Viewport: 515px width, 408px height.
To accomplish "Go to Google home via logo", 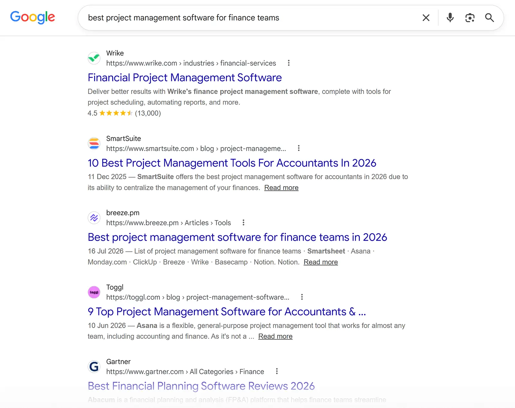I will 33,17.
